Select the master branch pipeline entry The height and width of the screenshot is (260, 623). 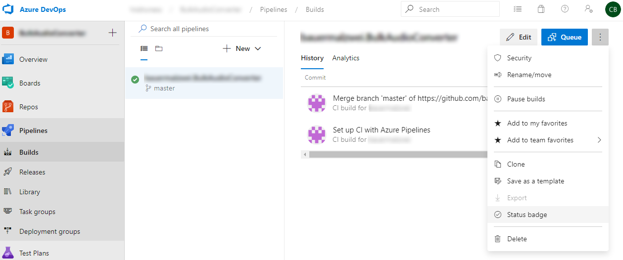[x=204, y=83]
